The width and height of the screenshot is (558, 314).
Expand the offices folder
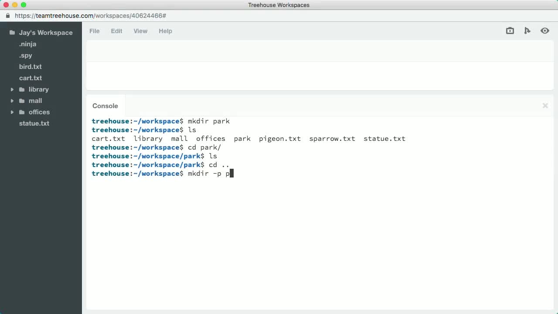(x=12, y=112)
